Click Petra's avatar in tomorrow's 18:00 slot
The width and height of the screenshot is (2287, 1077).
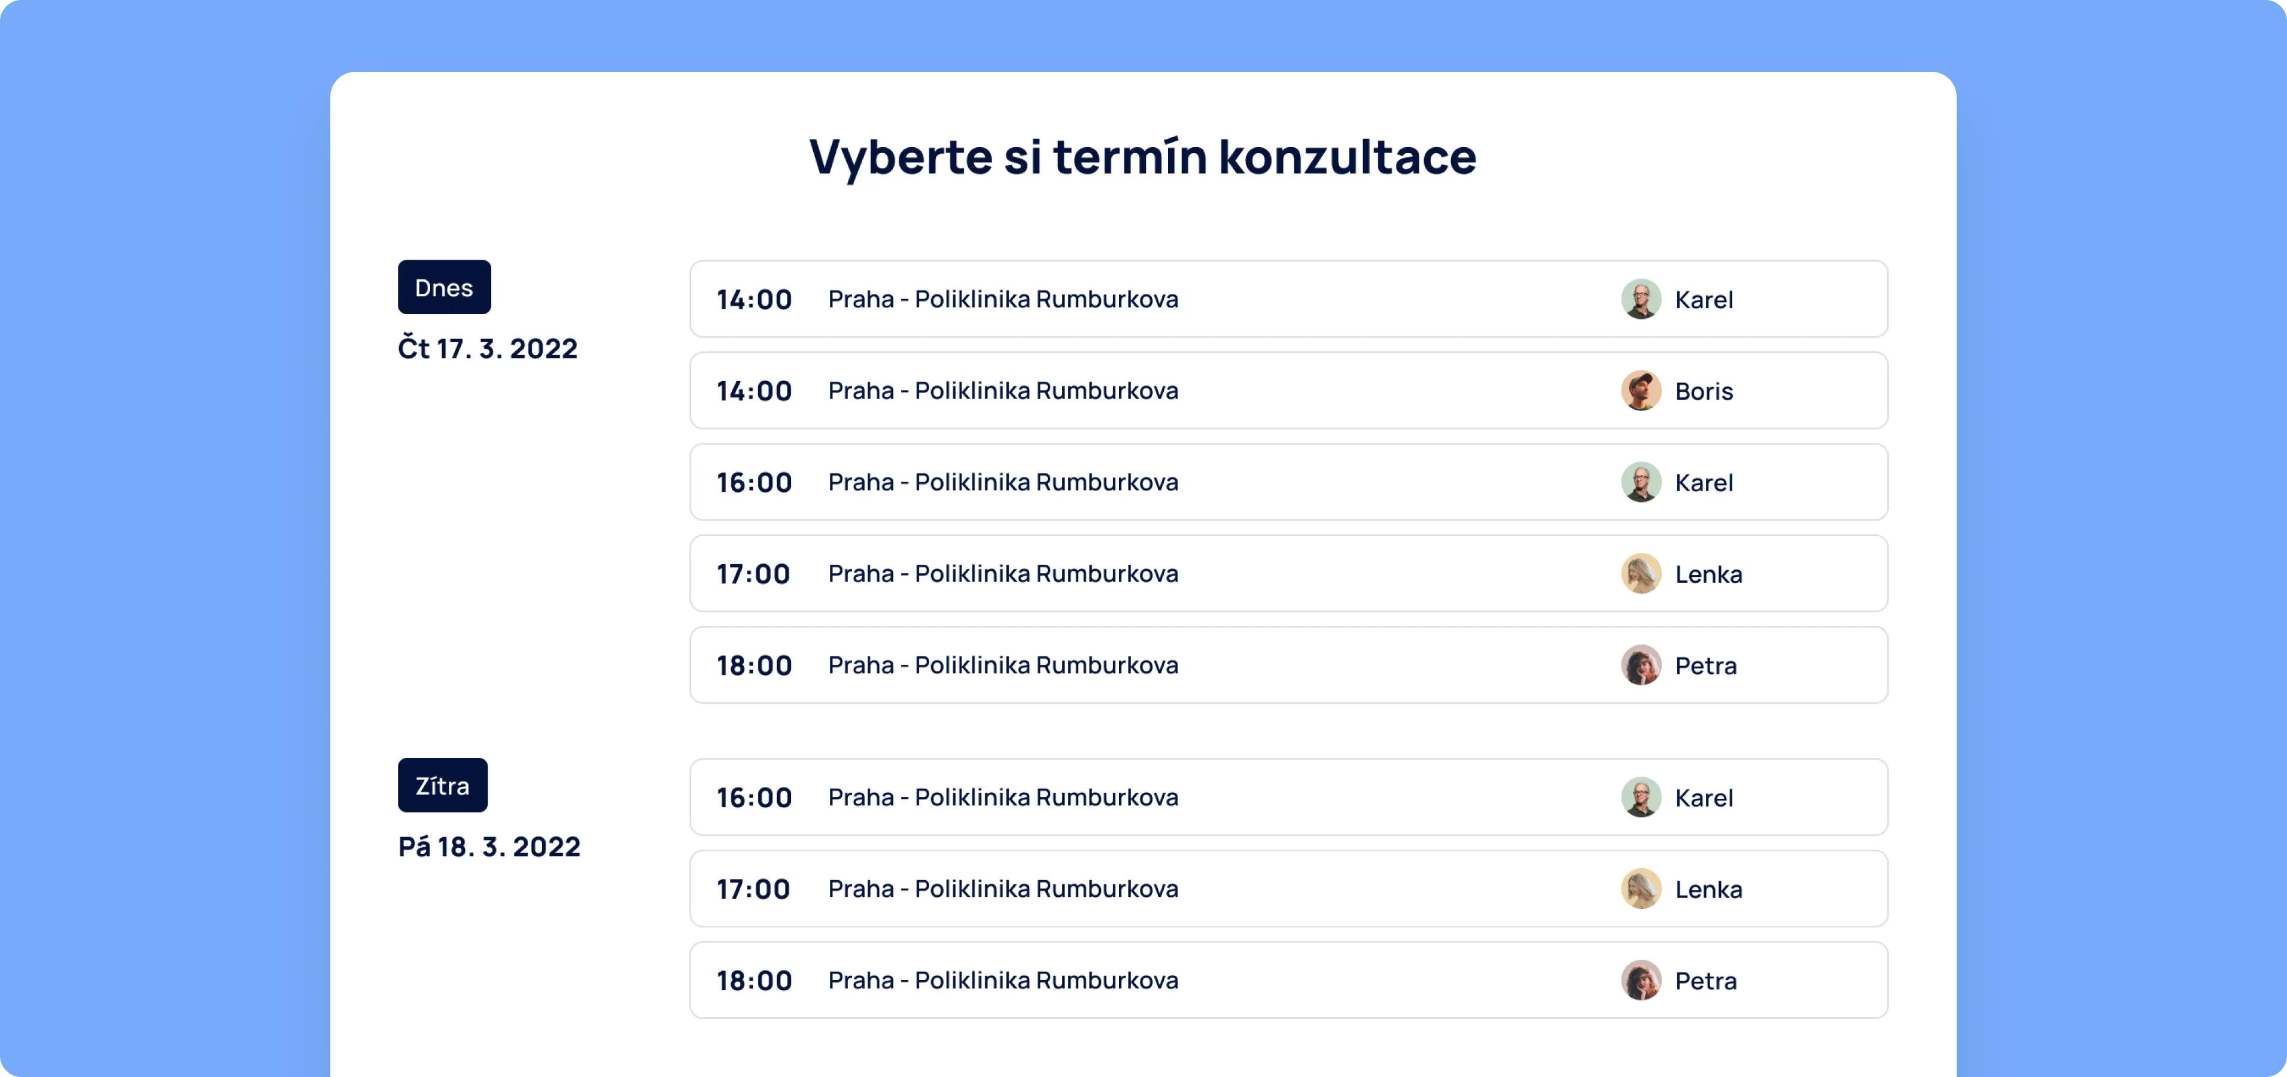(x=1641, y=980)
